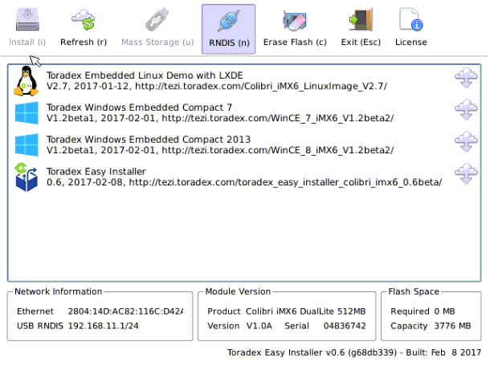Click the Toradex Easy Installer v0.6 build footer
Viewport: 490px width, 366px height.
354,352
